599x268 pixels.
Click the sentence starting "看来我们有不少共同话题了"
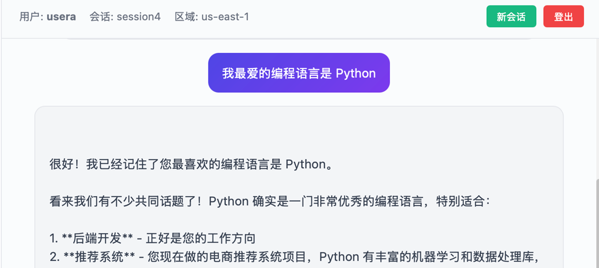coord(128,201)
